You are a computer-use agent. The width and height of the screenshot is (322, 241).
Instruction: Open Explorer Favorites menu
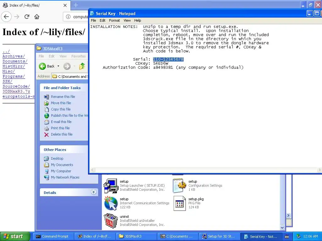[78, 56]
